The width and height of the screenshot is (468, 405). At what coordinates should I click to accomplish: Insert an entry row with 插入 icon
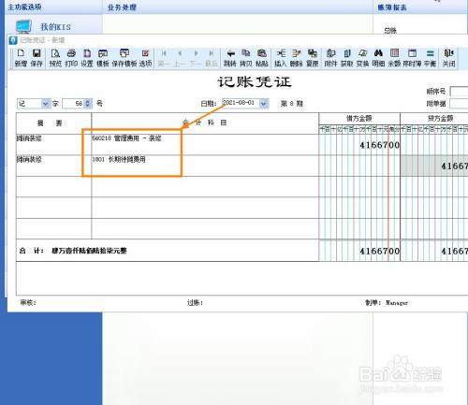[281, 58]
